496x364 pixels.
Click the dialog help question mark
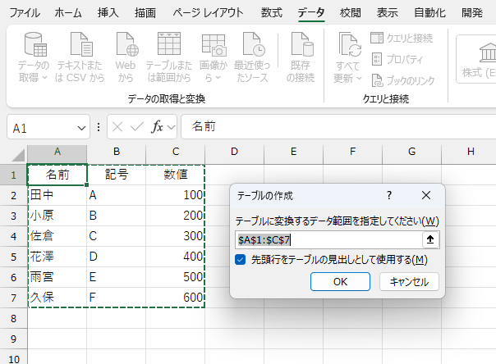point(388,195)
